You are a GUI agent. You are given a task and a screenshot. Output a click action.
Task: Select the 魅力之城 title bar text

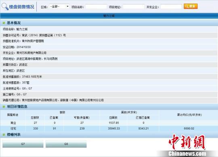point(109,16)
